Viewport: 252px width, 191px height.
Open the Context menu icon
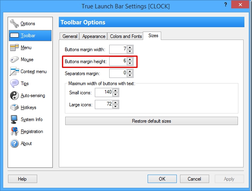coord(14,72)
